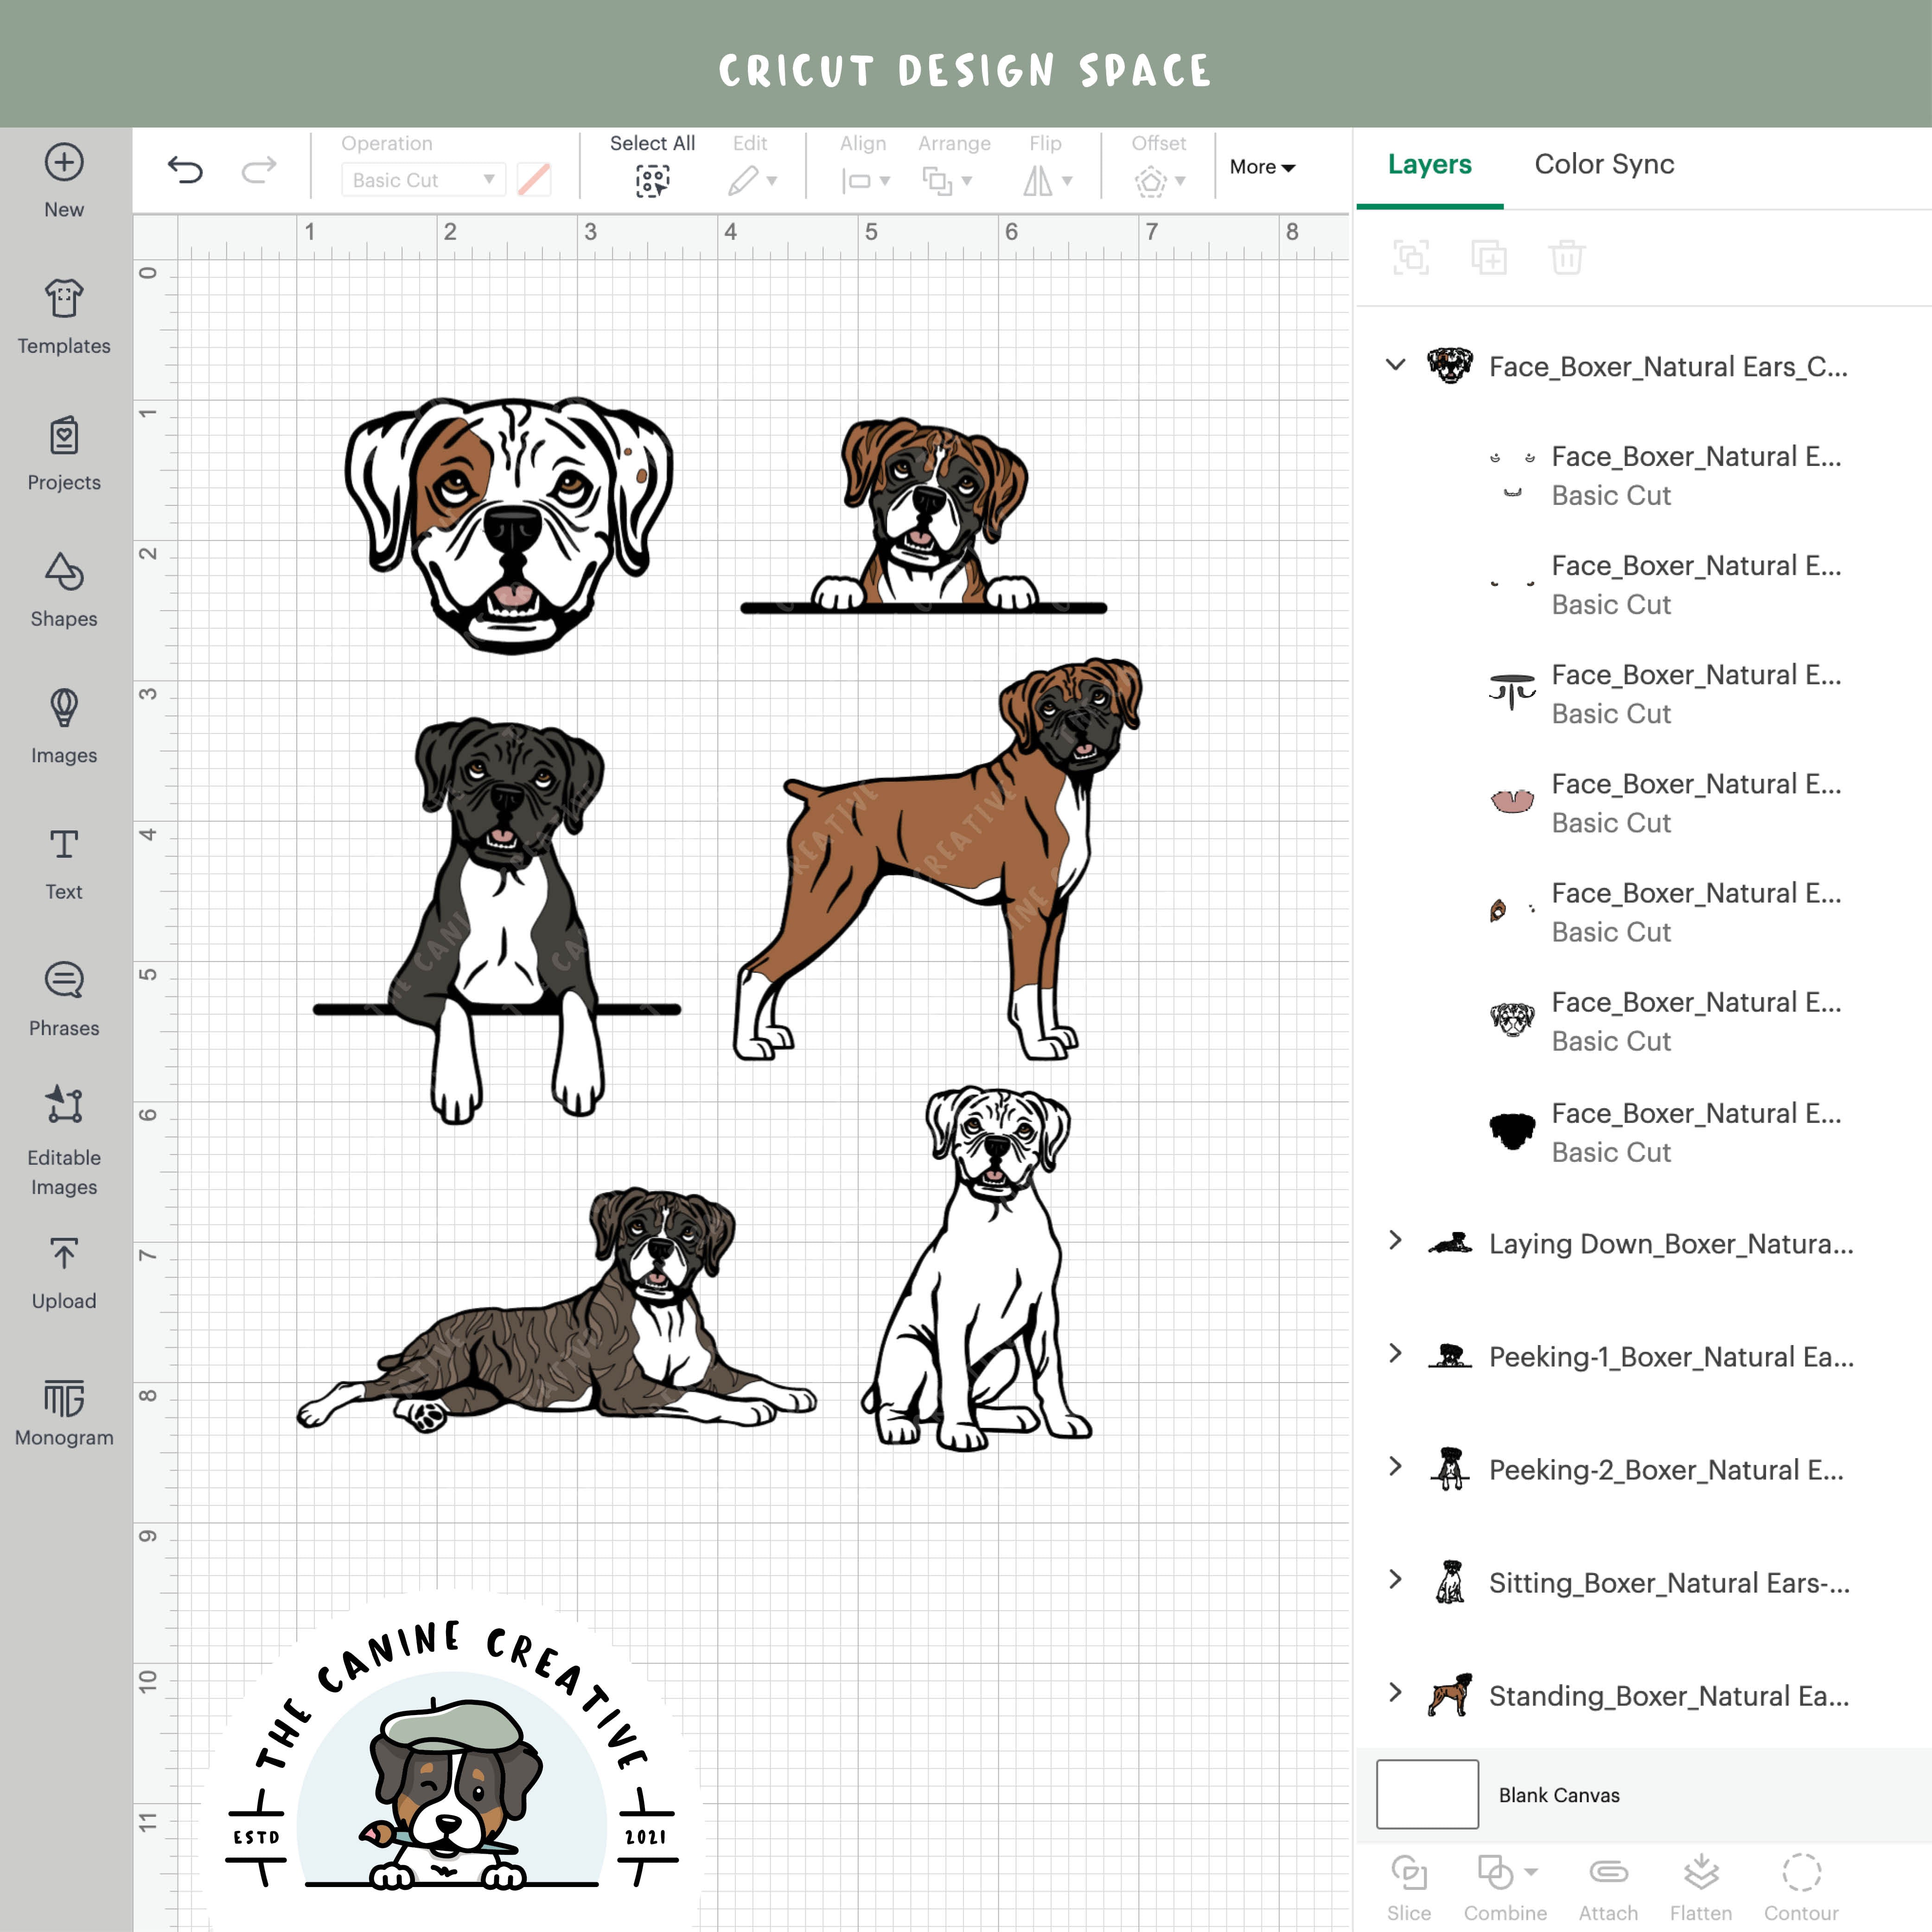
Task: Collapse the Face_Boxer_Natural Ears layer group
Action: click(1396, 366)
